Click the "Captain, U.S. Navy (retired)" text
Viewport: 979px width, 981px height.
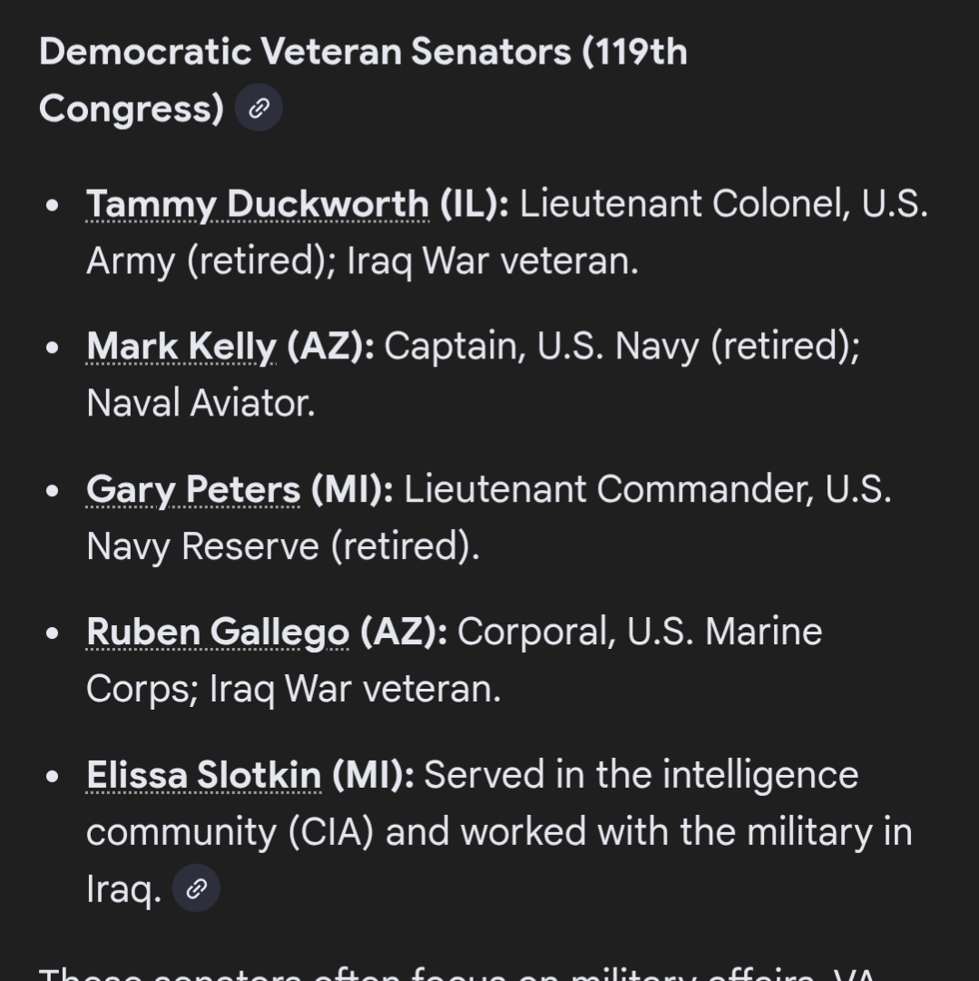622,347
